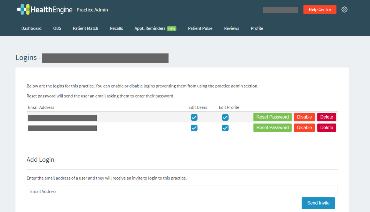Viewport: 370px width, 212px height.
Task: Open the Recalls section
Action: [x=116, y=28]
